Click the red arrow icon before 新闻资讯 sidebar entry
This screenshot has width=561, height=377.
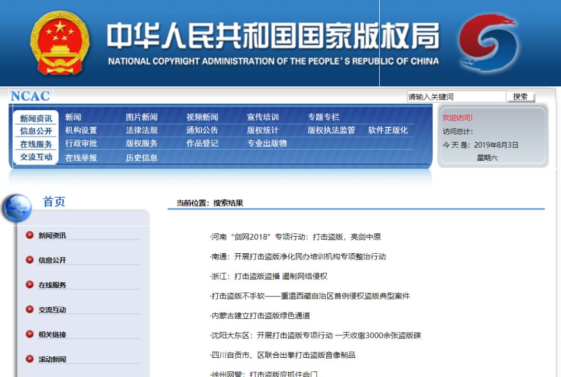click(x=30, y=235)
